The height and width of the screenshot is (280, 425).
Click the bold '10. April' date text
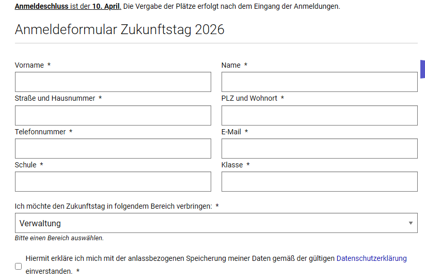pos(107,7)
